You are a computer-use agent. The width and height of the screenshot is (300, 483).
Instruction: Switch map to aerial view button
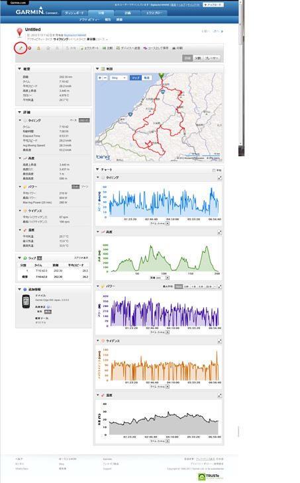click(147, 77)
